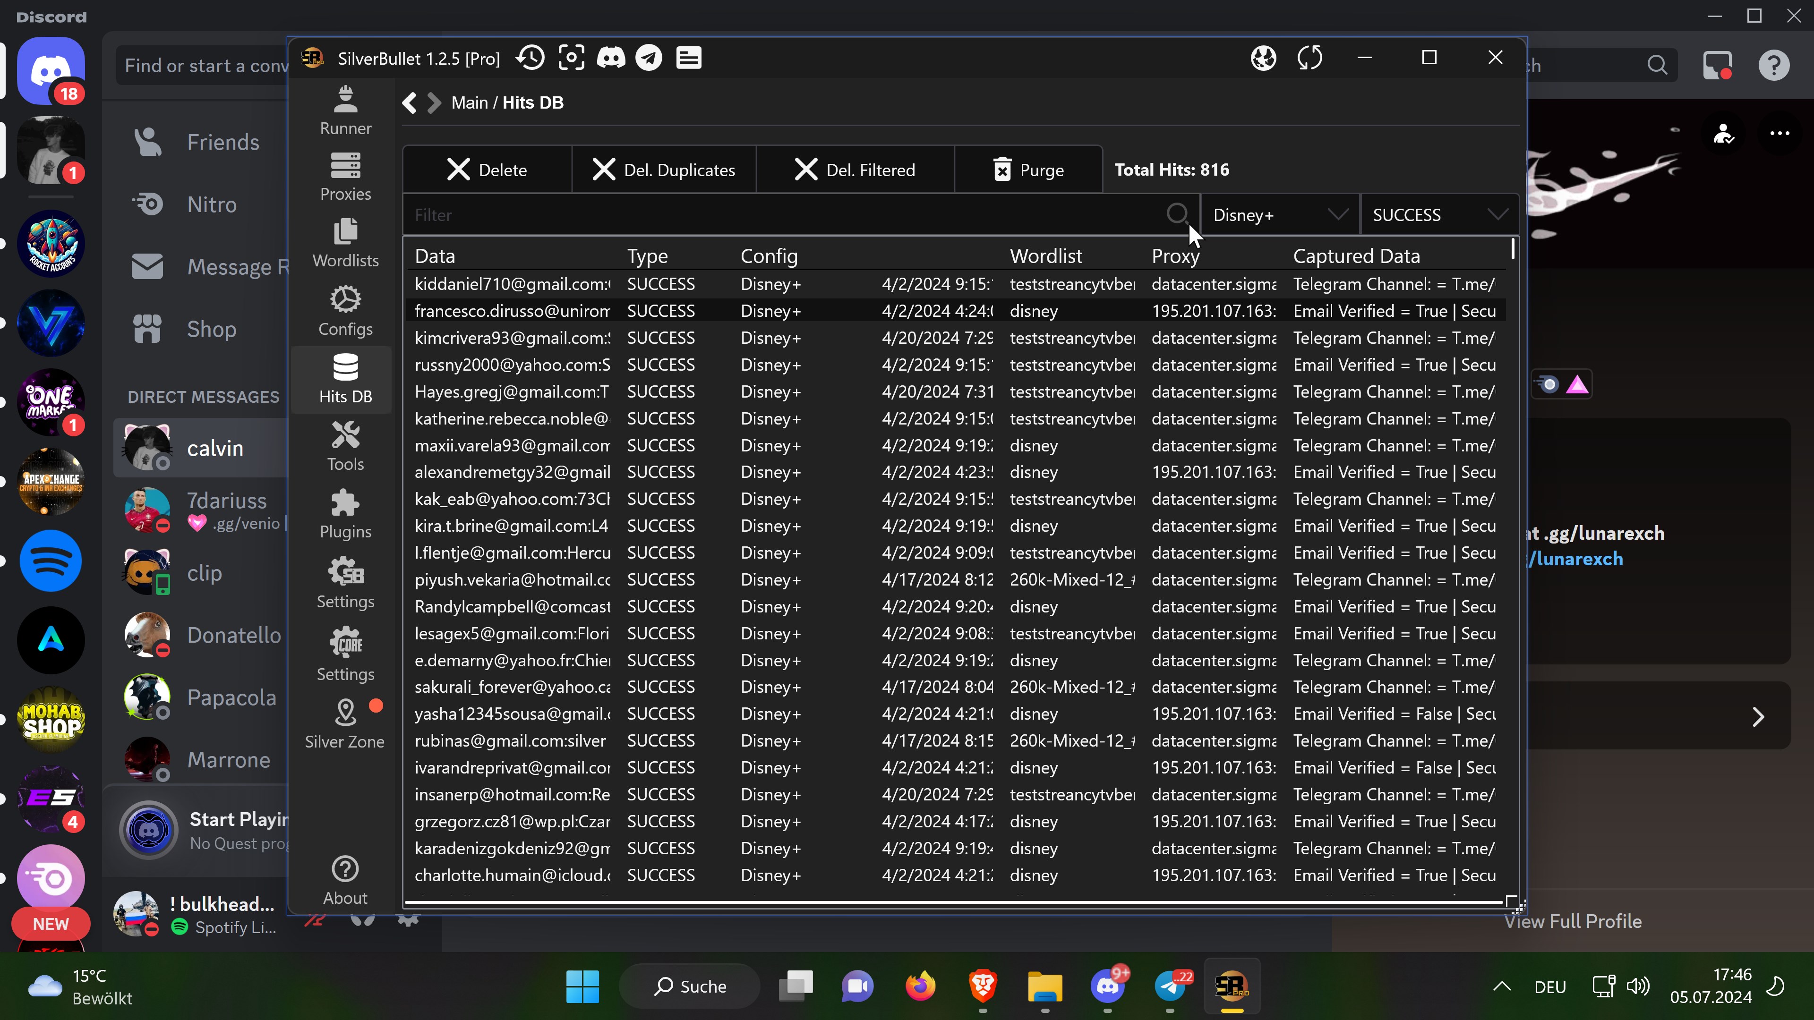The image size is (1814, 1020).
Task: Click the Del. Duplicates button
Action: 664,170
